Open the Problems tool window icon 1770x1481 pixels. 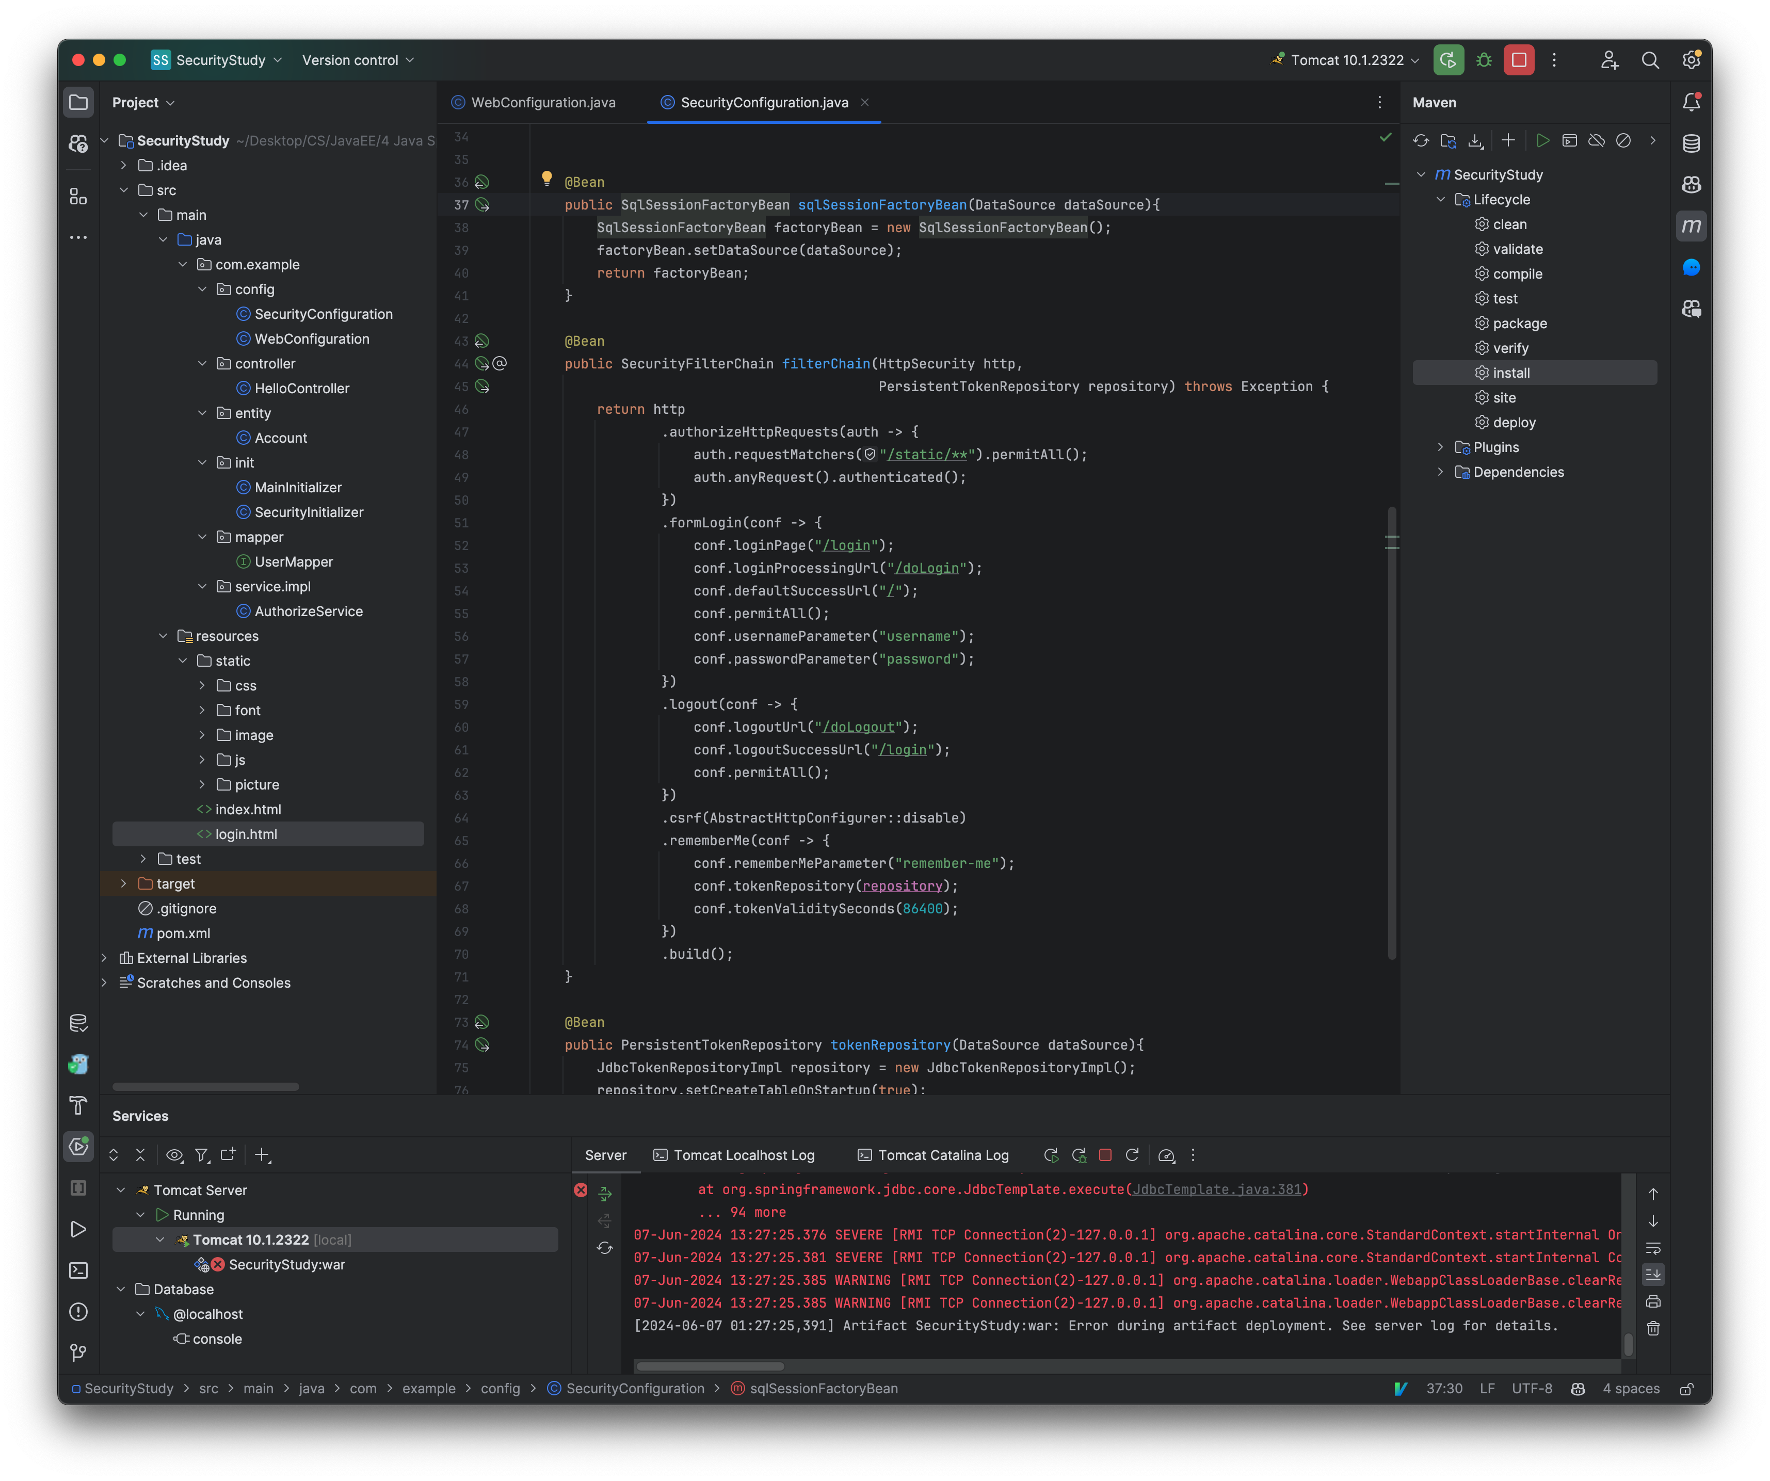click(x=78, y=1312)
